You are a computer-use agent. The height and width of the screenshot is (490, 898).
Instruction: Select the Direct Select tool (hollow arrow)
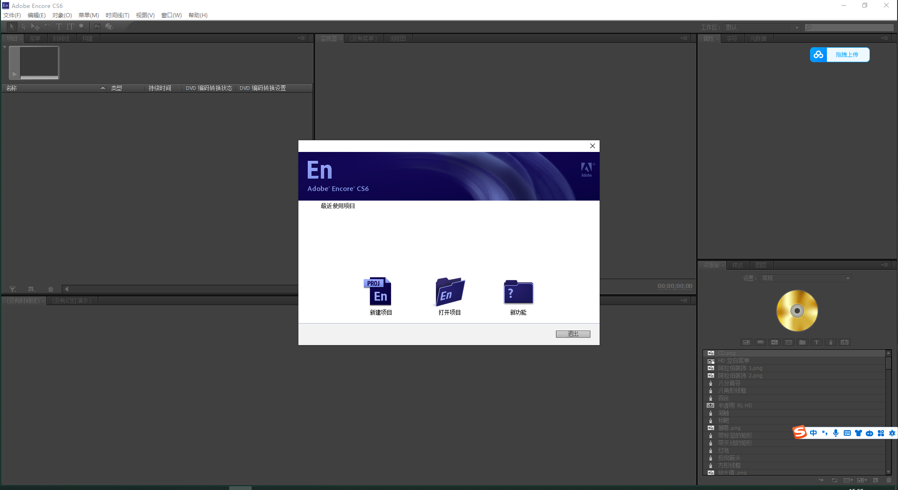pos(23,27)
